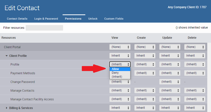Viewport: 211px width, 112px height.
Task: Collapse the Client Profile tree section
Action: pos(7,56)
